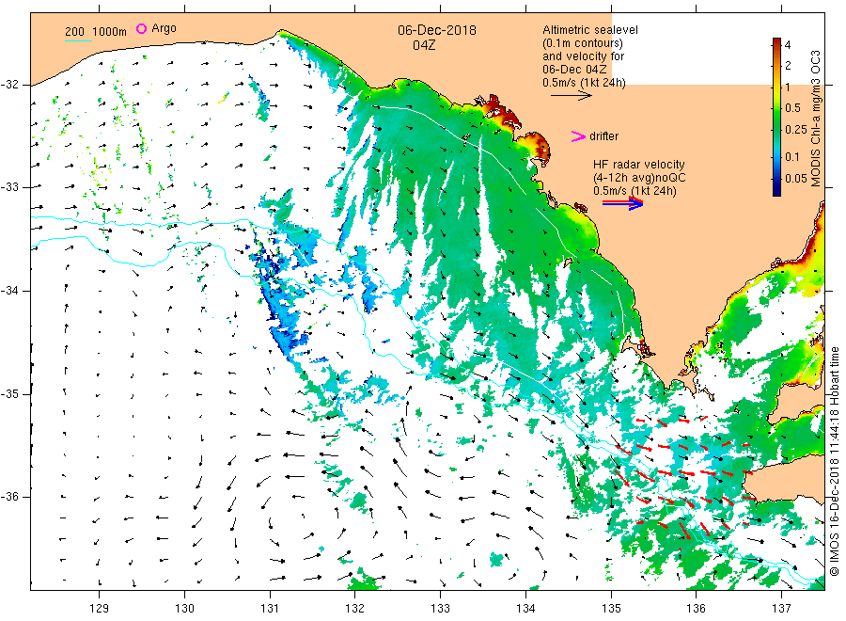Click the longitude axis label '132'
The height and width of the screenshot is (621, 846).
(x=355, y=609)
